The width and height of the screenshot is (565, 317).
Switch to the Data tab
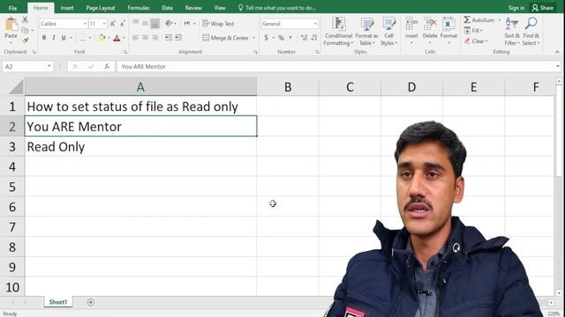[x=167, y=8]
